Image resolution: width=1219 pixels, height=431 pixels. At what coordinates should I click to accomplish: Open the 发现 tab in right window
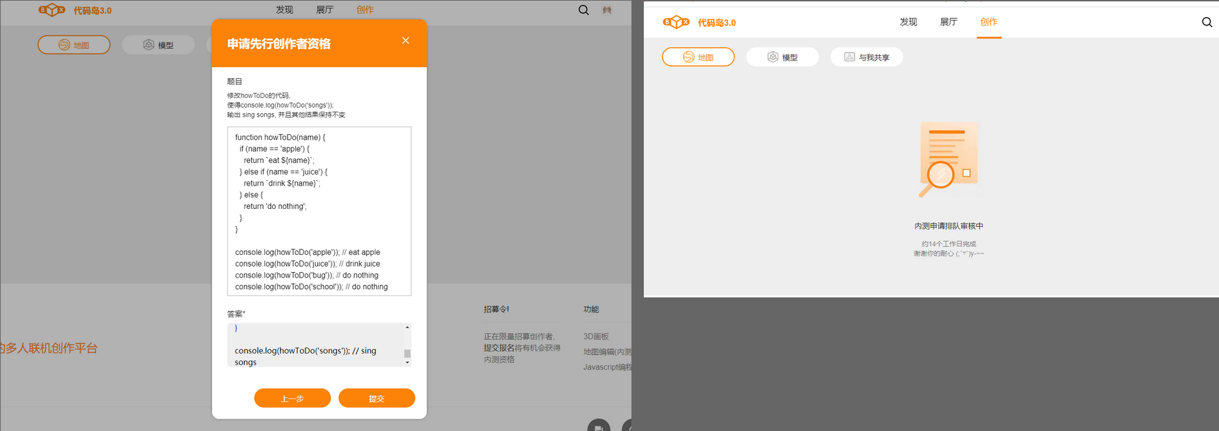point(908,22)
